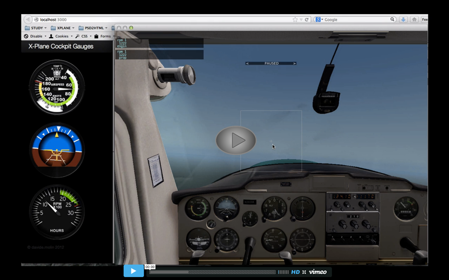Adjust the video volume bars

click(283, 272)
